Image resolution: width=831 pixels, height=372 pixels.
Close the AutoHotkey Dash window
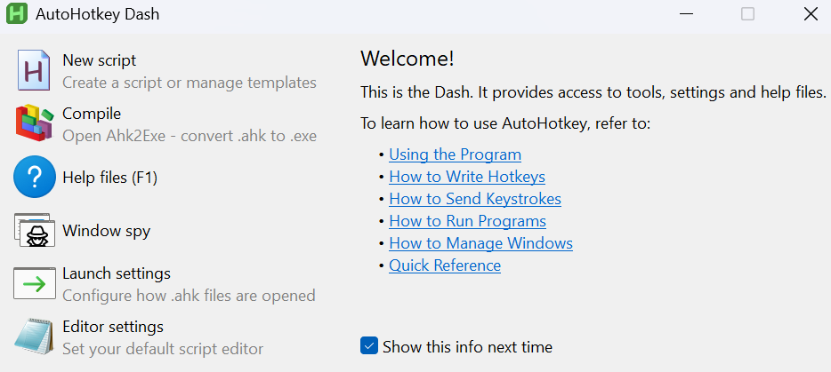tap(811, 13)
